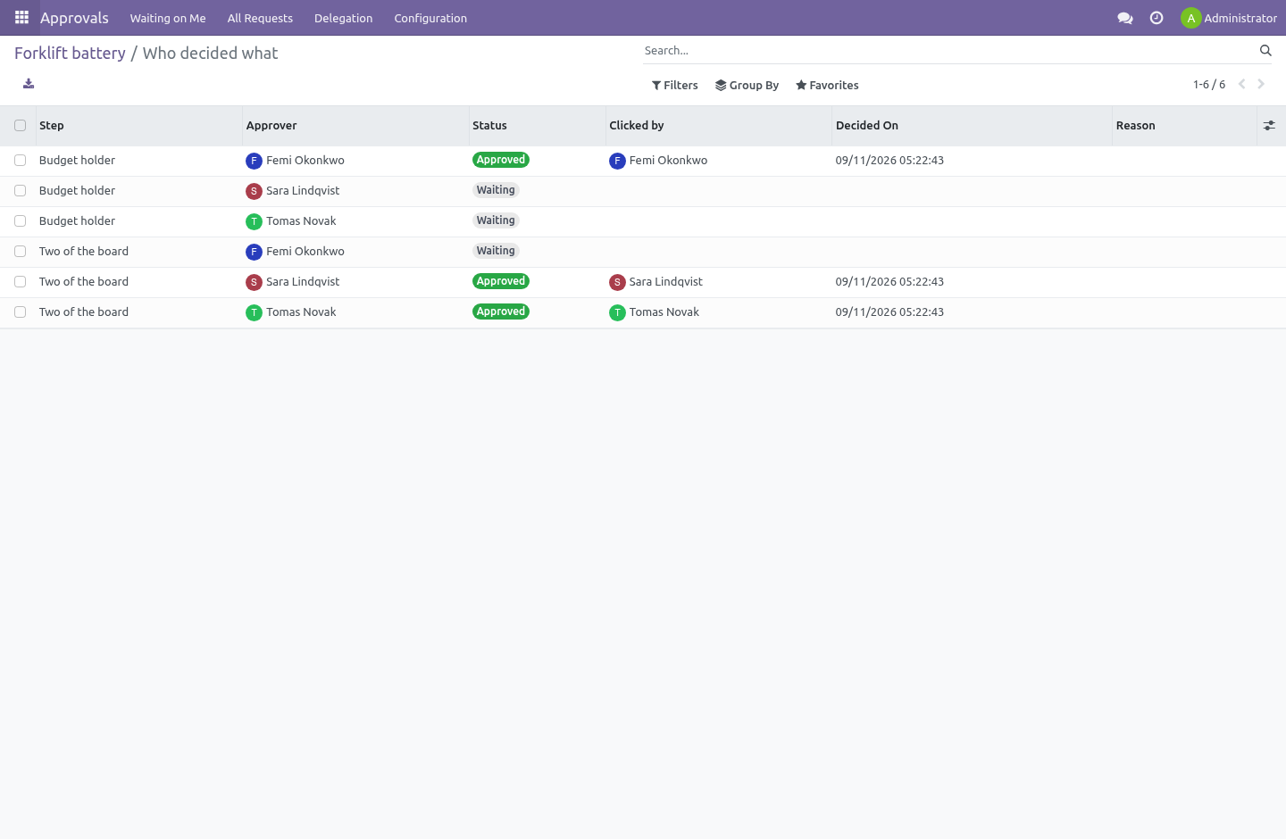The height and width of the screenshot is (839, 1286).
Task: Click Femi Okonkwo avatar in first Budget holder row
Action: point(255,161)
